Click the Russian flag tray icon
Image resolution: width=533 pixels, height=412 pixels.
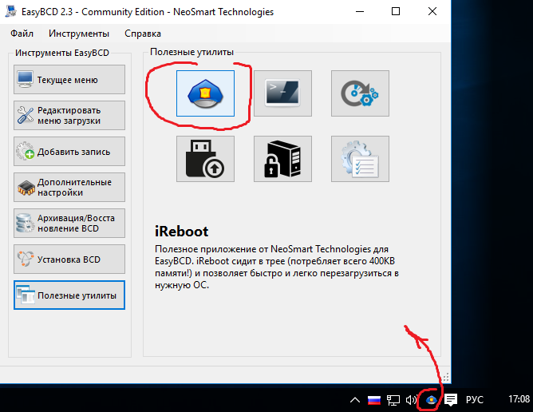click(x=374, y=400)
